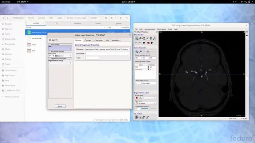
Task: Open the file manager hamburger menu
Action: coord(120,18)
